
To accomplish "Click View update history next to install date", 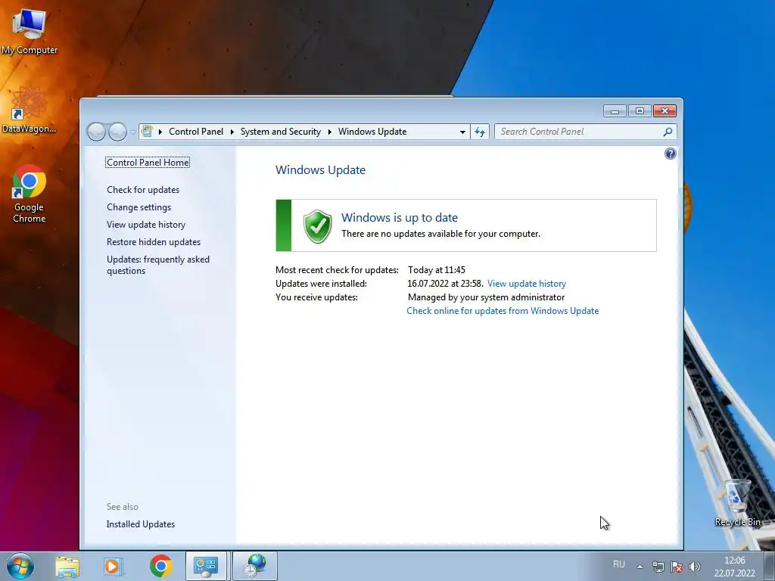I will click(527, 284).
